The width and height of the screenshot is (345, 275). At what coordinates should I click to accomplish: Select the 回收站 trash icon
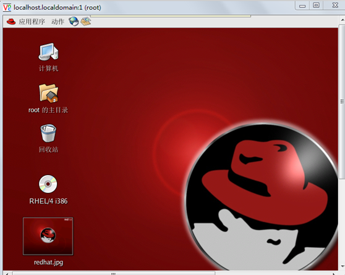(x=48, y=133)
